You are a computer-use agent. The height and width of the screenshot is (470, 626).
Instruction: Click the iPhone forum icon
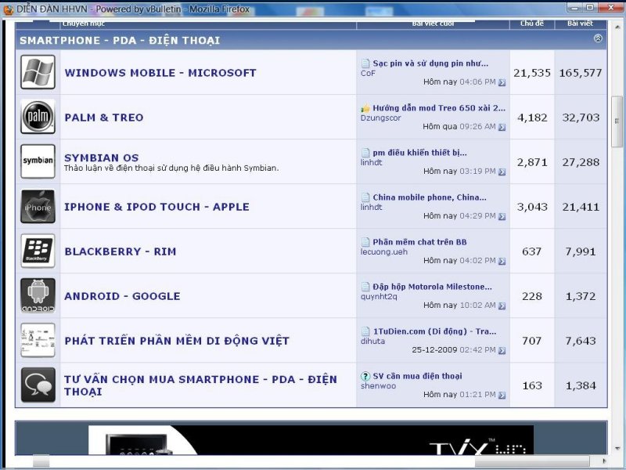pyautogui.click(x=38, y=207)
